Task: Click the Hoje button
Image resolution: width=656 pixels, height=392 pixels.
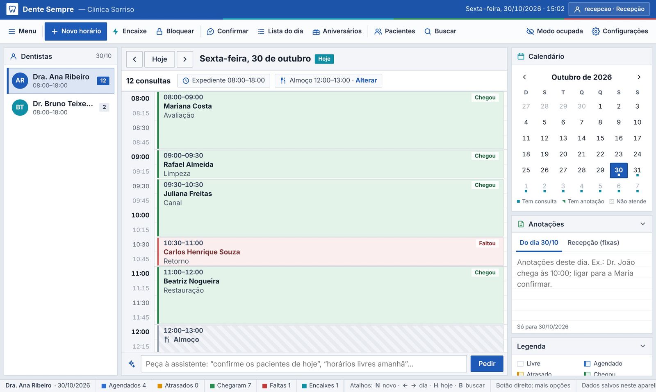Action: [159, 59]
